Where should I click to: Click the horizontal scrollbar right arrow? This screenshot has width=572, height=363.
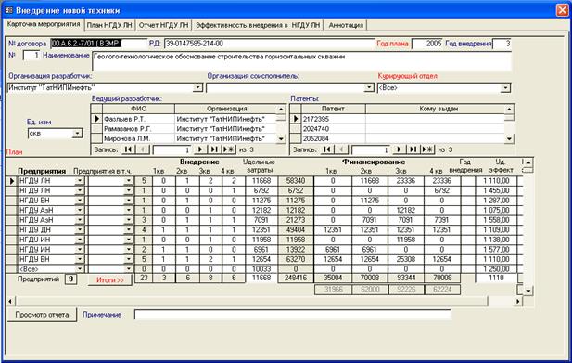pos(518,302)
